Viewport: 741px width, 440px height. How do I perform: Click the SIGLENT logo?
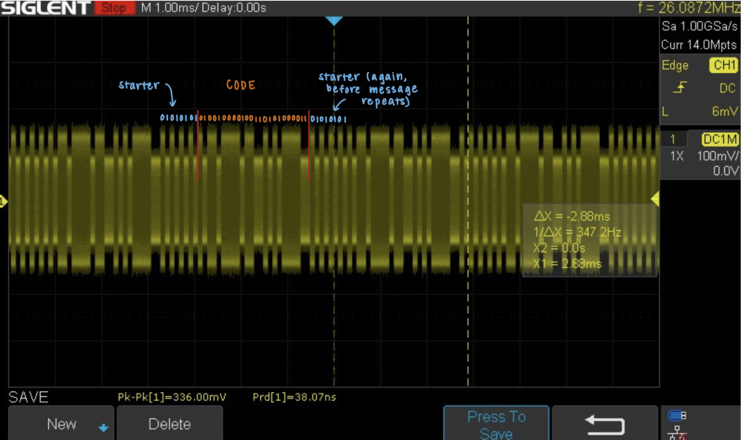click(45, 8)
